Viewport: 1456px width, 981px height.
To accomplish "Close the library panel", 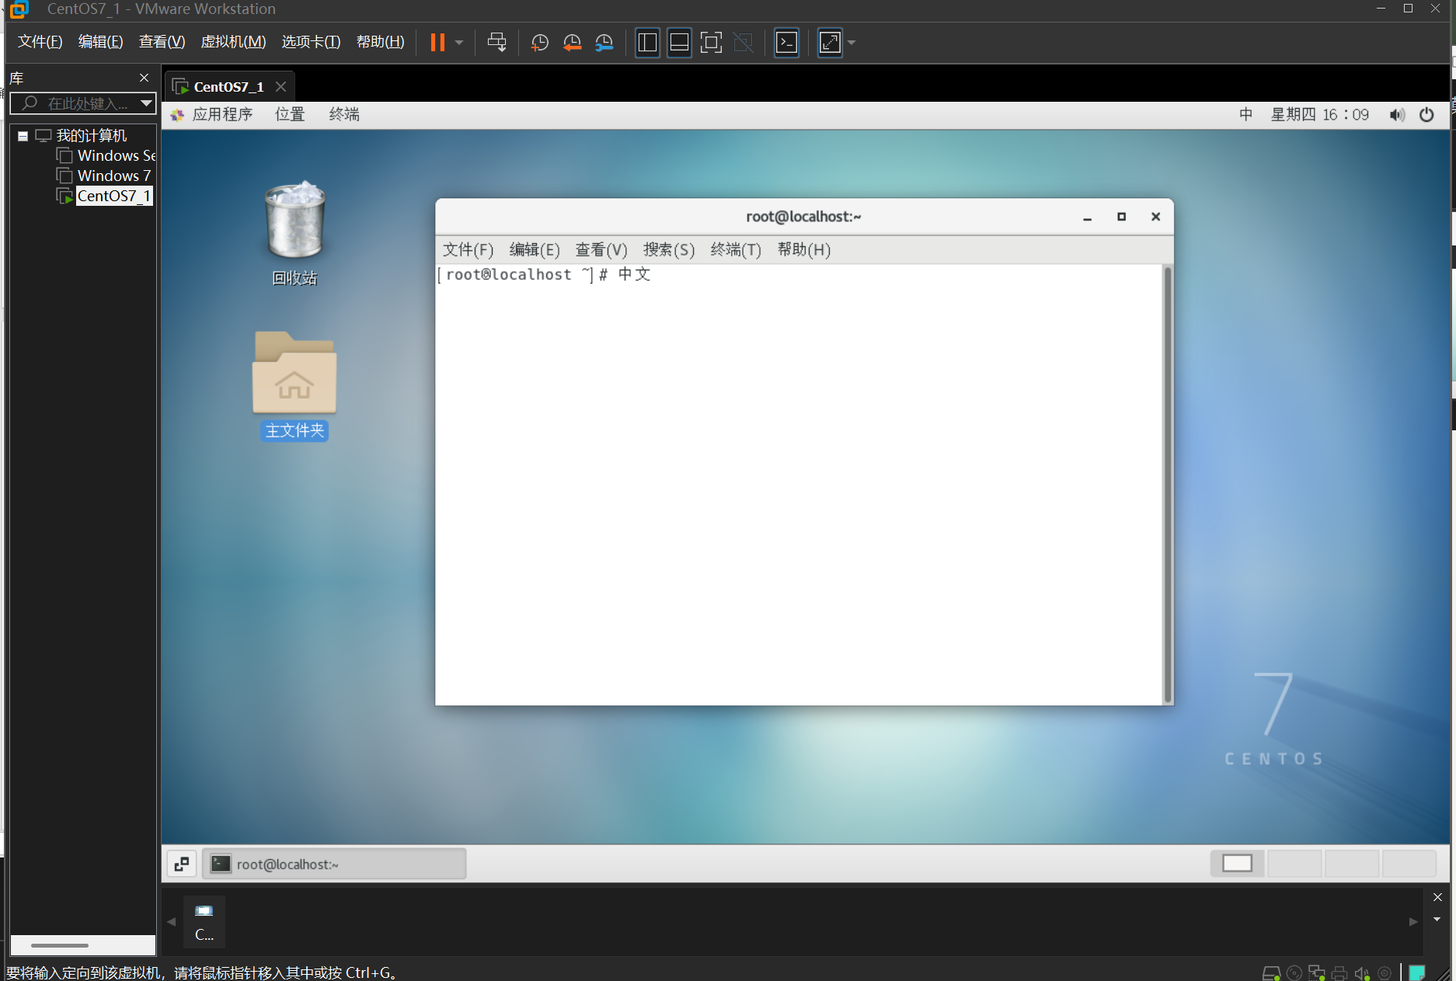I will click(144, 78).
